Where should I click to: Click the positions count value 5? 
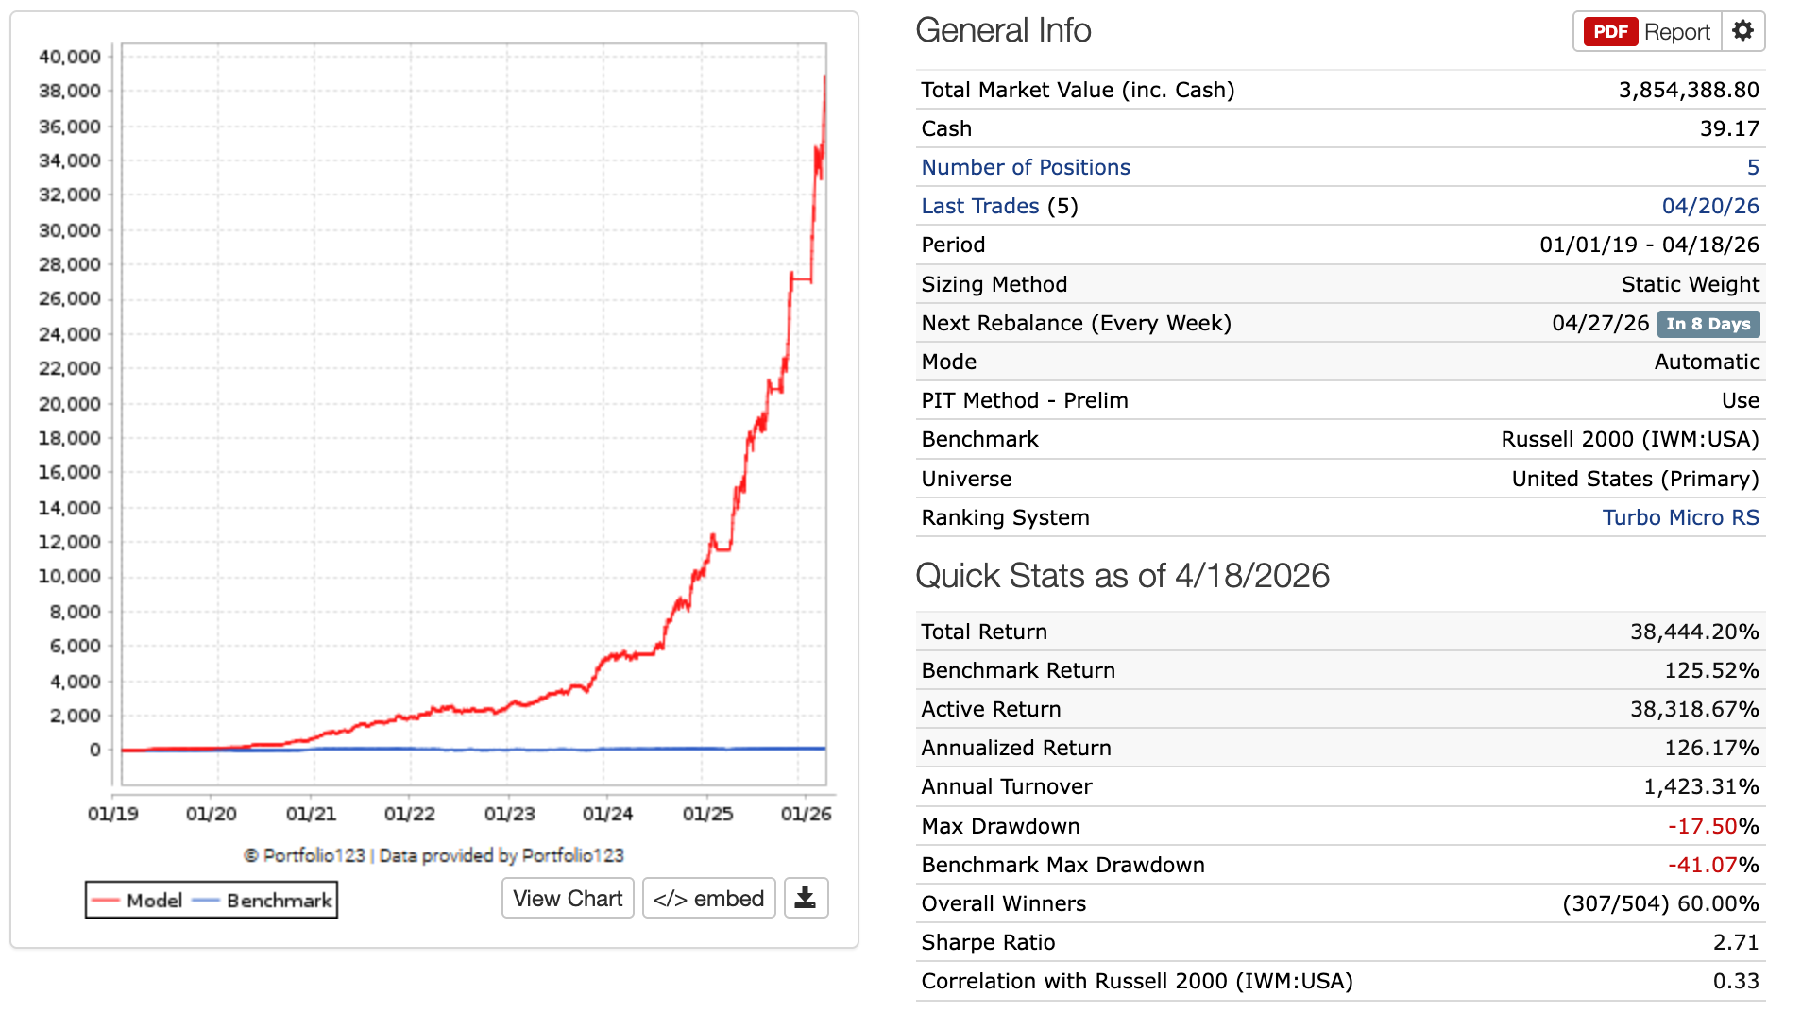tap(1753, 167)
